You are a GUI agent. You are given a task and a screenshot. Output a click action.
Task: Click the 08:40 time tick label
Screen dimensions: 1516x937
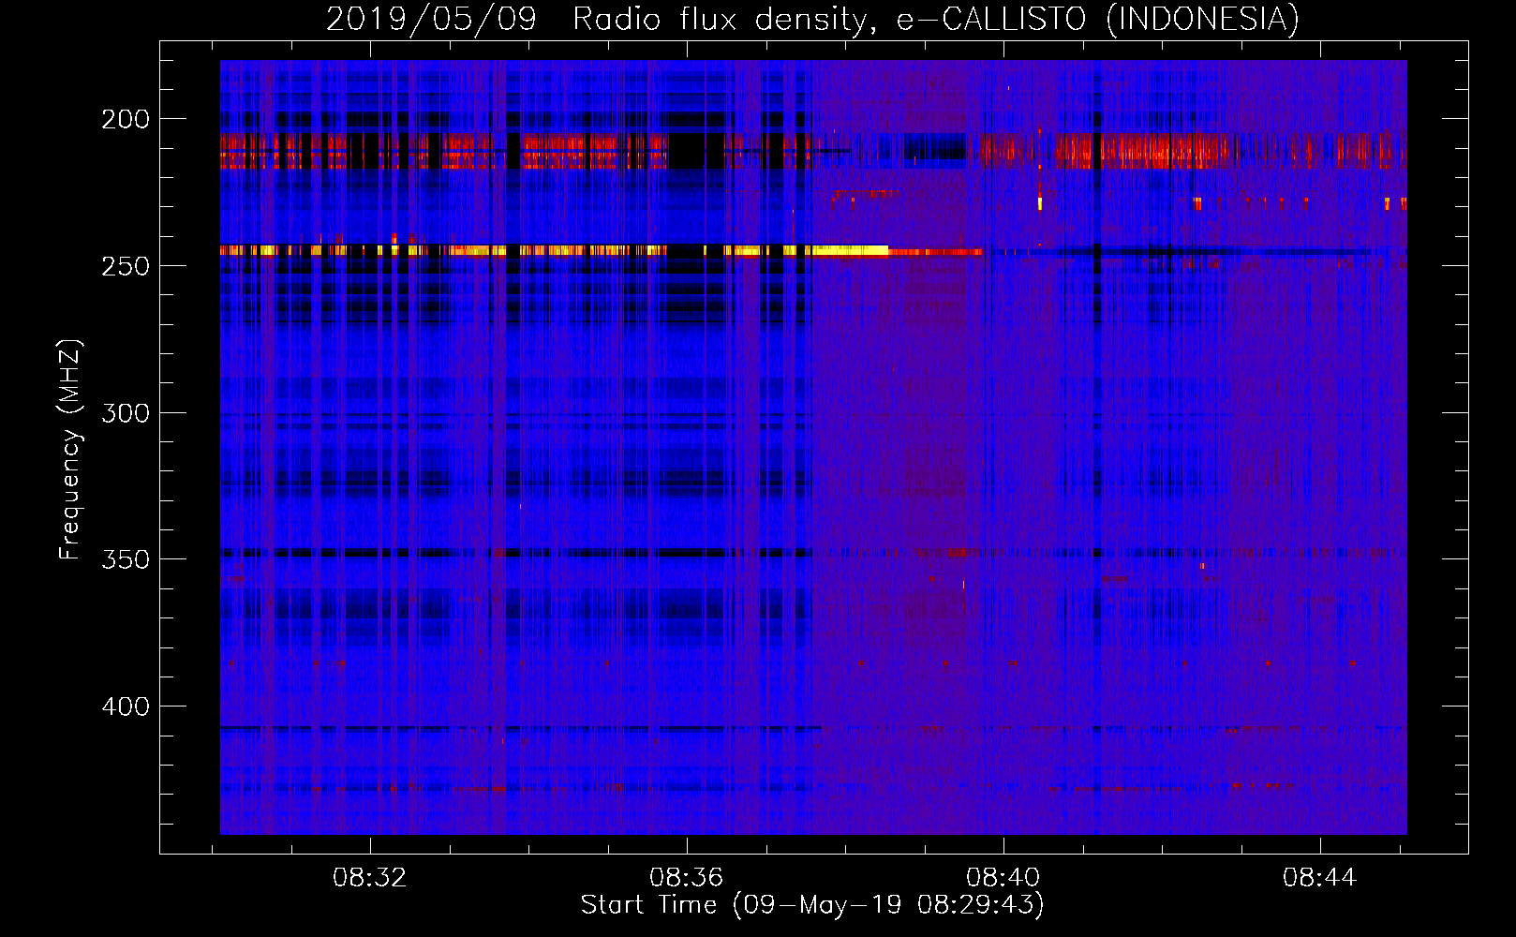coord(1003,878)
